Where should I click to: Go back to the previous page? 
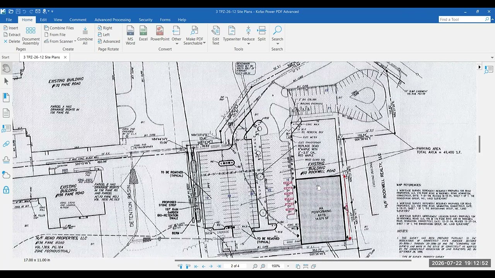click(x=204, y=266)
